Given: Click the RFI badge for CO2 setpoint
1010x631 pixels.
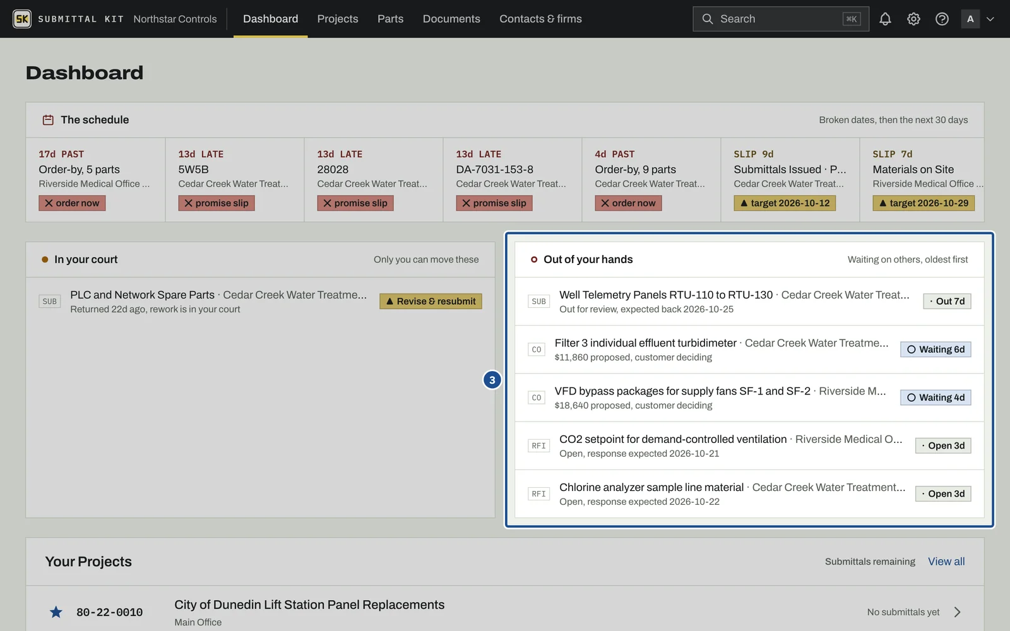Looking at the screenshot, I should click(538, 445).
